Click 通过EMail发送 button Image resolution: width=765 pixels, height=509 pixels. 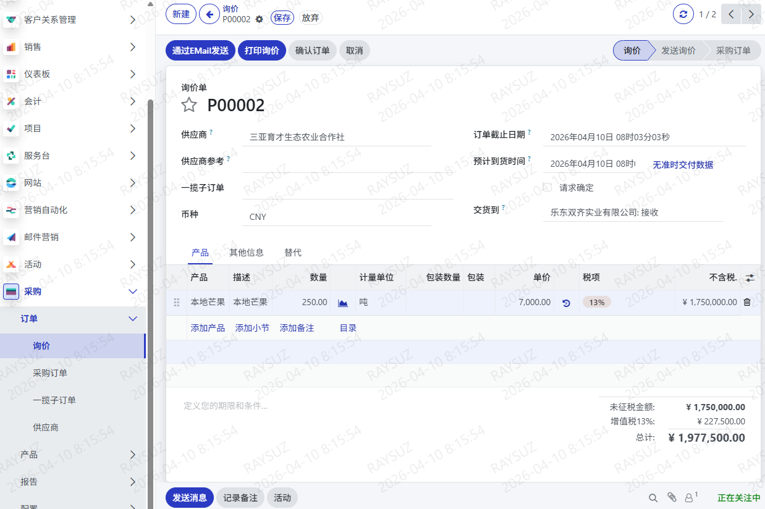tap(200, 51)
